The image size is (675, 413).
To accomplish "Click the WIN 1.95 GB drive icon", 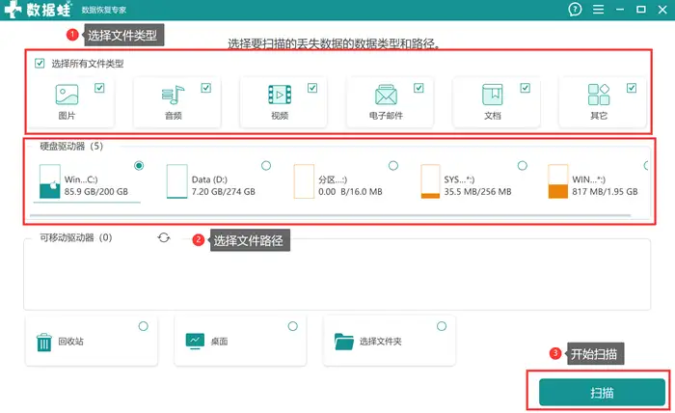I will coord(558,181).
